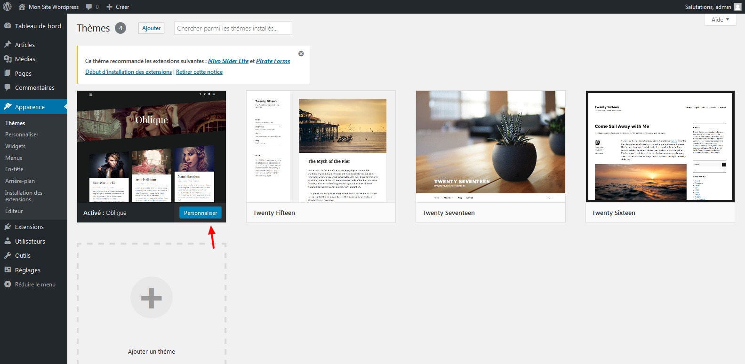
Task: Click Début d'installation des extensions link
Action: (x=128, y=72)
